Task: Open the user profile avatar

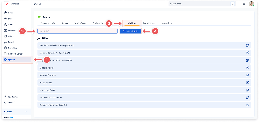Action: [251, 4]
